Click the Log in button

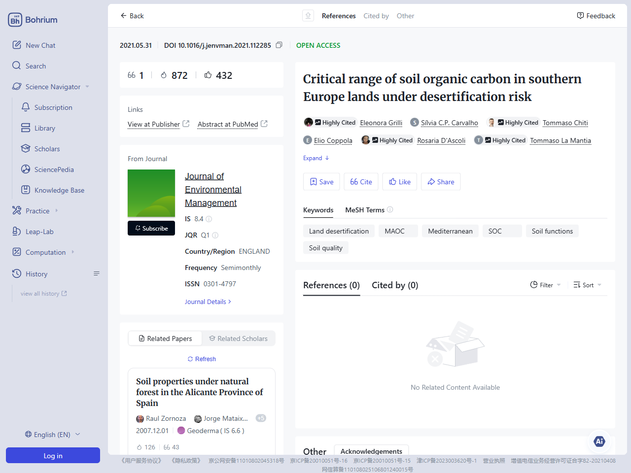click(53, 455)
